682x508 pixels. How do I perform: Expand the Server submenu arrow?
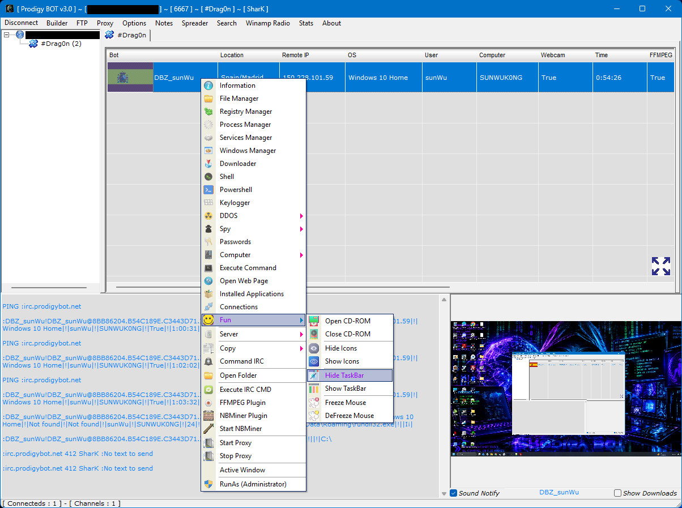tap(301, 334)
